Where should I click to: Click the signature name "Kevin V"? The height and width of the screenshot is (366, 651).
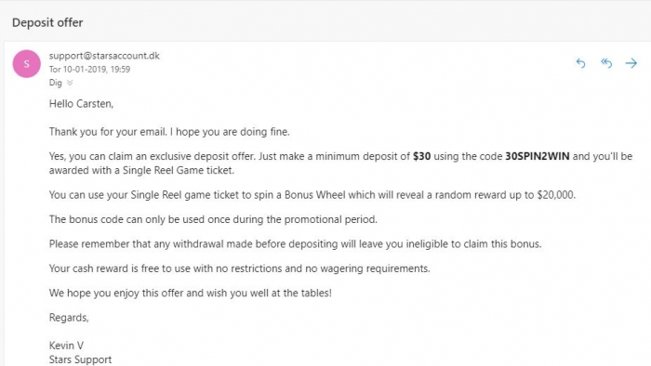click(x=66, y=346)
